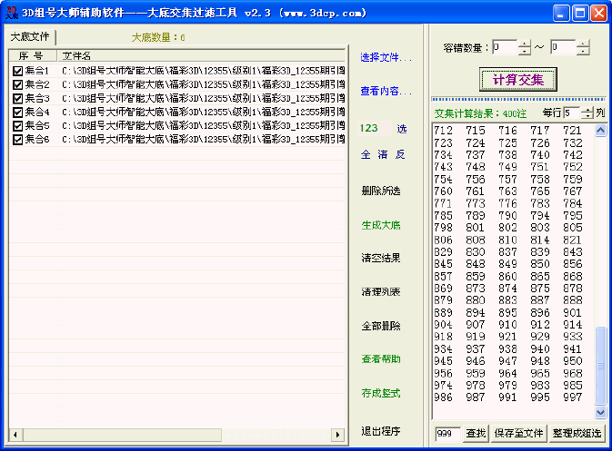Click the 全 select-all link
Image resolution: width=612 pixels, height=451 pixels.
click(x=366, y=154)
